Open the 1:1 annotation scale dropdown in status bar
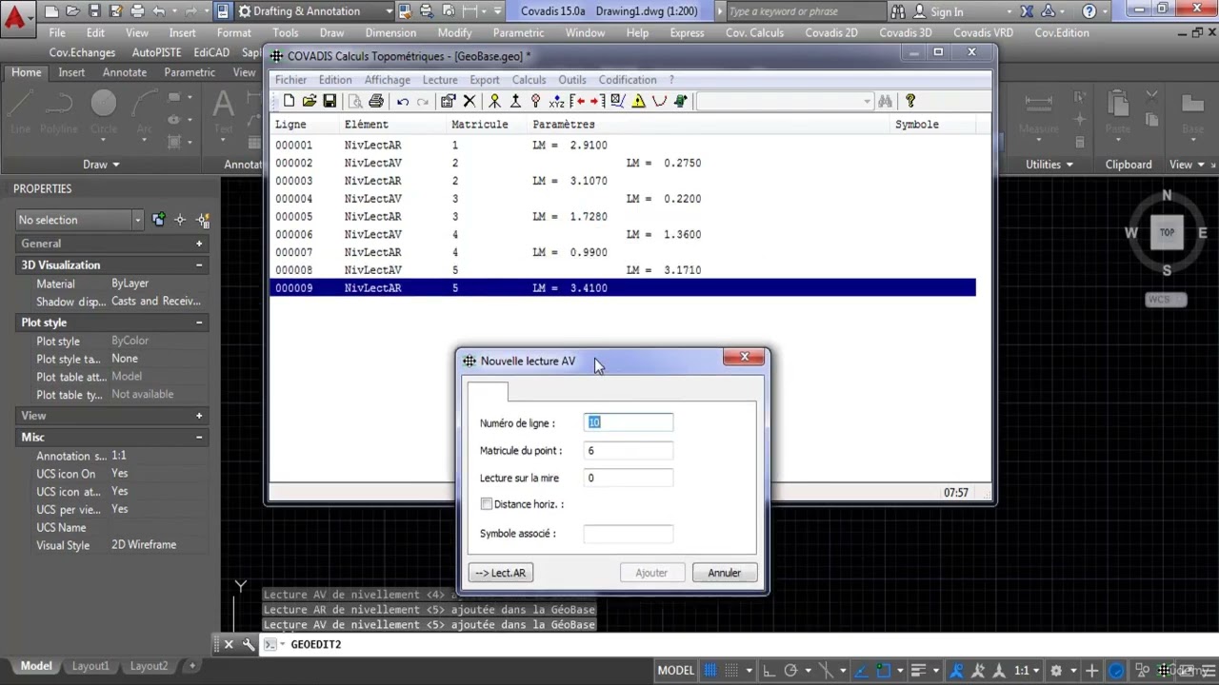Viewport: 1219px width, 685px height. (1028, 671)
